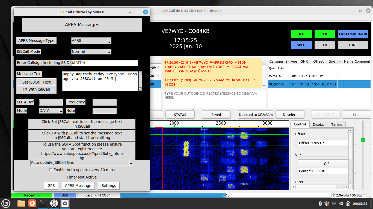Select the W7SUA callsign row

click(x=319, y=76)
